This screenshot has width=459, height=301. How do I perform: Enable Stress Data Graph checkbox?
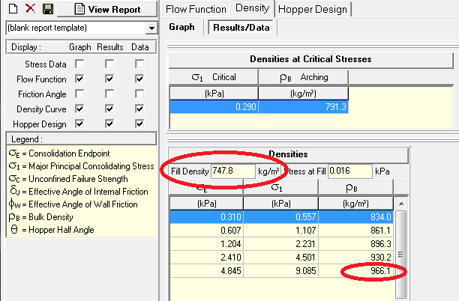click(x=79, y=64)
